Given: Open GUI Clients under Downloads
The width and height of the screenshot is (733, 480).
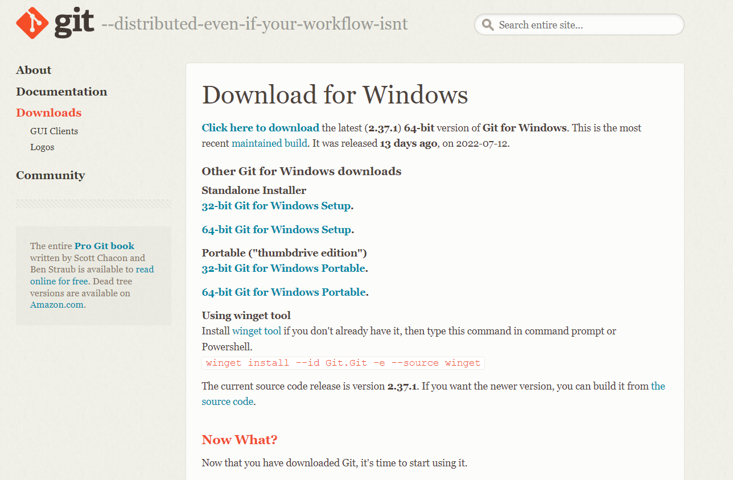Looking at the screenshot, I should [54, 131].
